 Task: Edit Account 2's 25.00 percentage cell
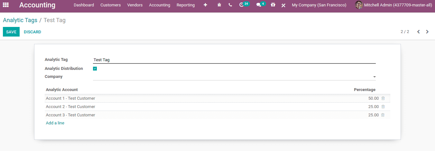[x=374, y=107]
